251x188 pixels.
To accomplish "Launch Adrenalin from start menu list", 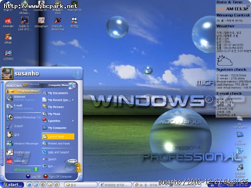I will (x=16, y=161).
